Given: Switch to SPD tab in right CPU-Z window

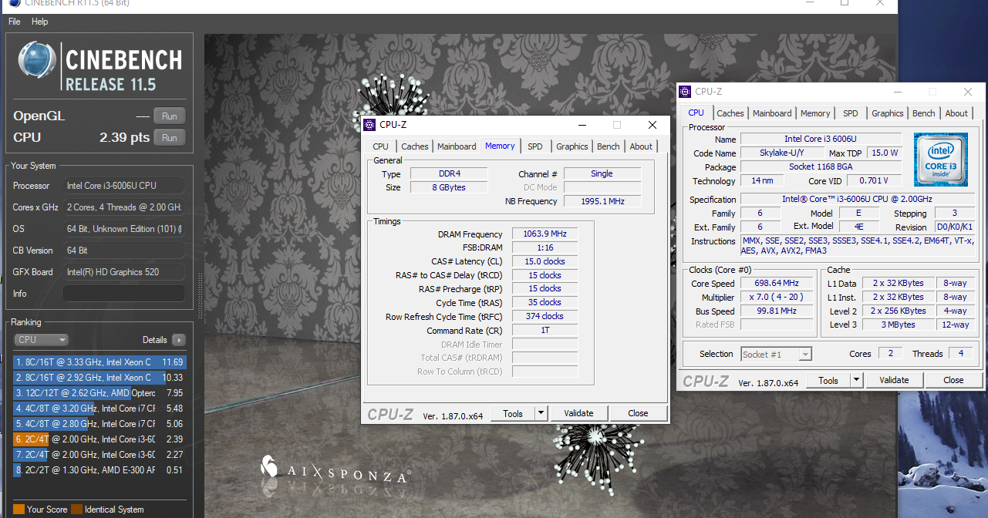Looking at the screenshot, I should (x=850, y=113).
